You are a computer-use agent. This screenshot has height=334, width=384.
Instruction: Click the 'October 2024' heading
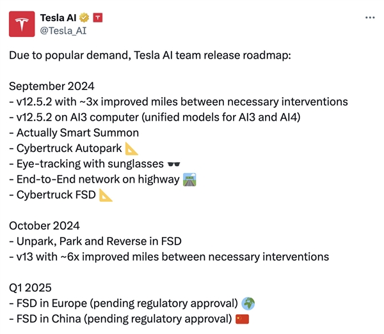(44, 225)
